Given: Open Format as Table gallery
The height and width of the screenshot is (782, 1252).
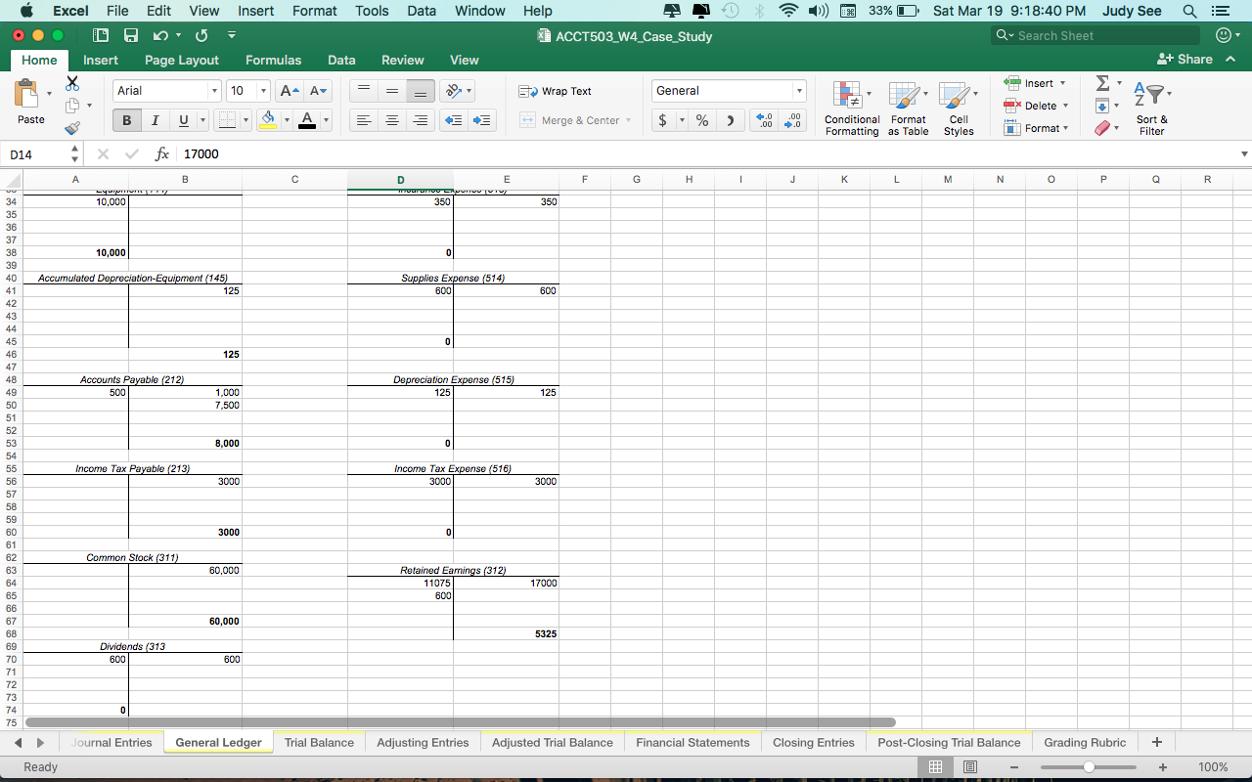Looking at the screenshot, I should click(908, 108).
